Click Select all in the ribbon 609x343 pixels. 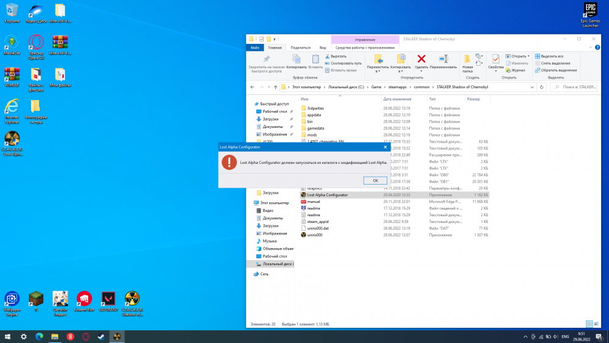552,56
